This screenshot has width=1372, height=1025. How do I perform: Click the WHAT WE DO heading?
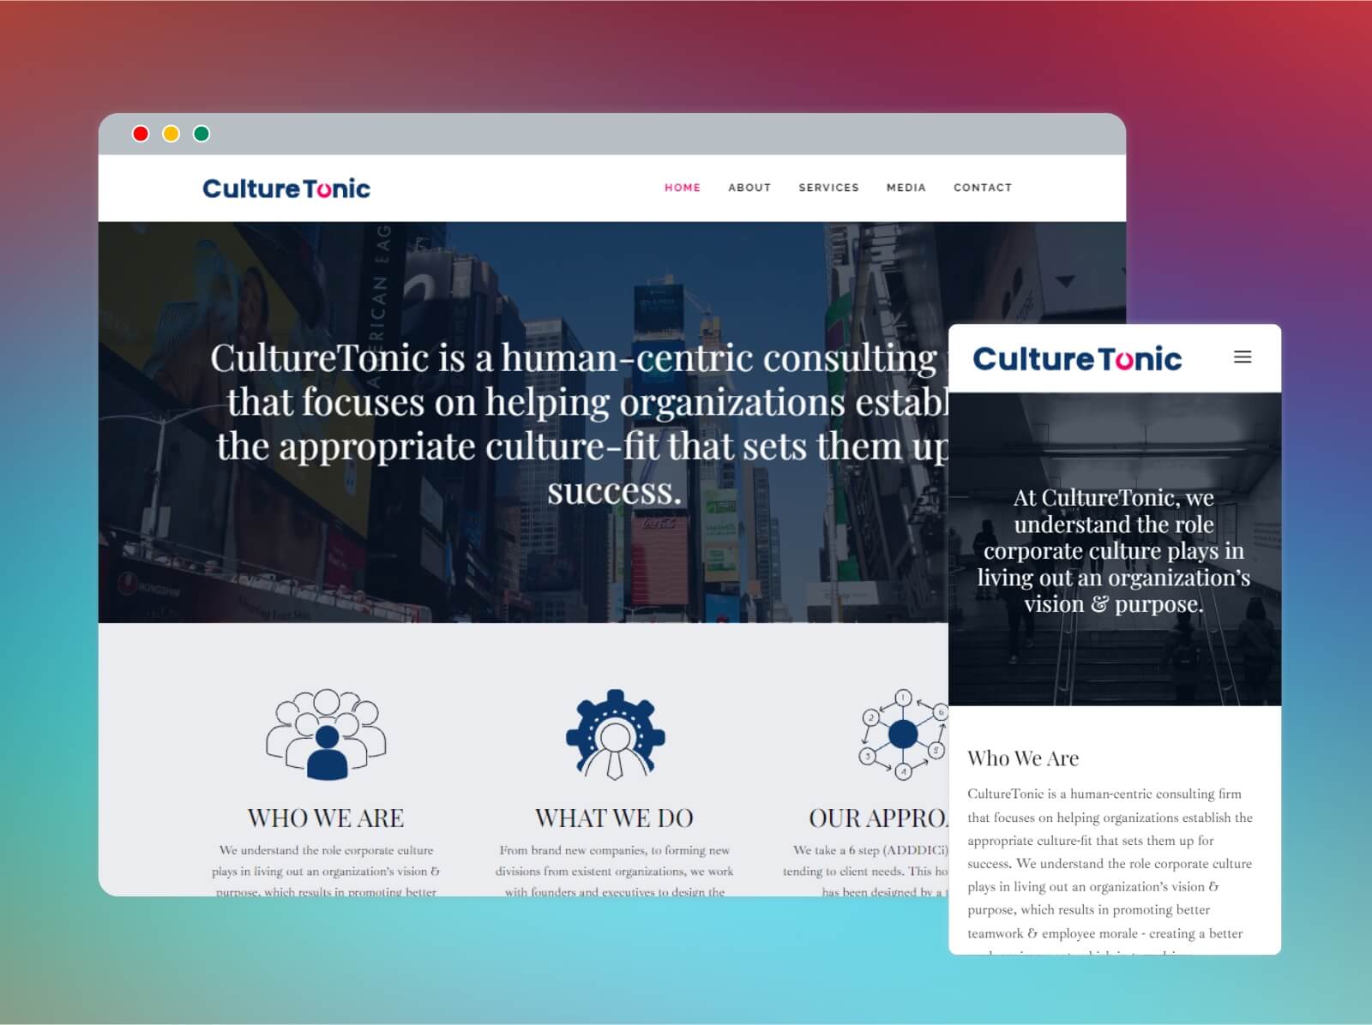[x=615, y=818]
